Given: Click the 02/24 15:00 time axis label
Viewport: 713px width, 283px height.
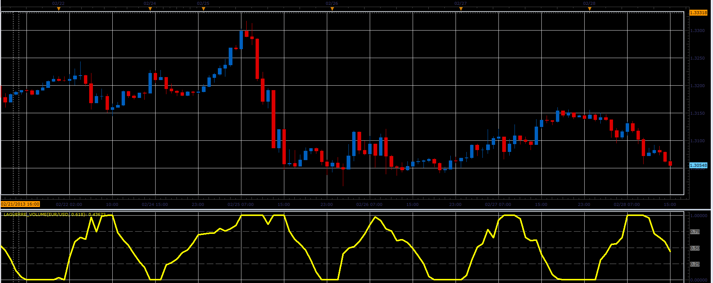Looking at the screenshot, I should coord(155,204).
